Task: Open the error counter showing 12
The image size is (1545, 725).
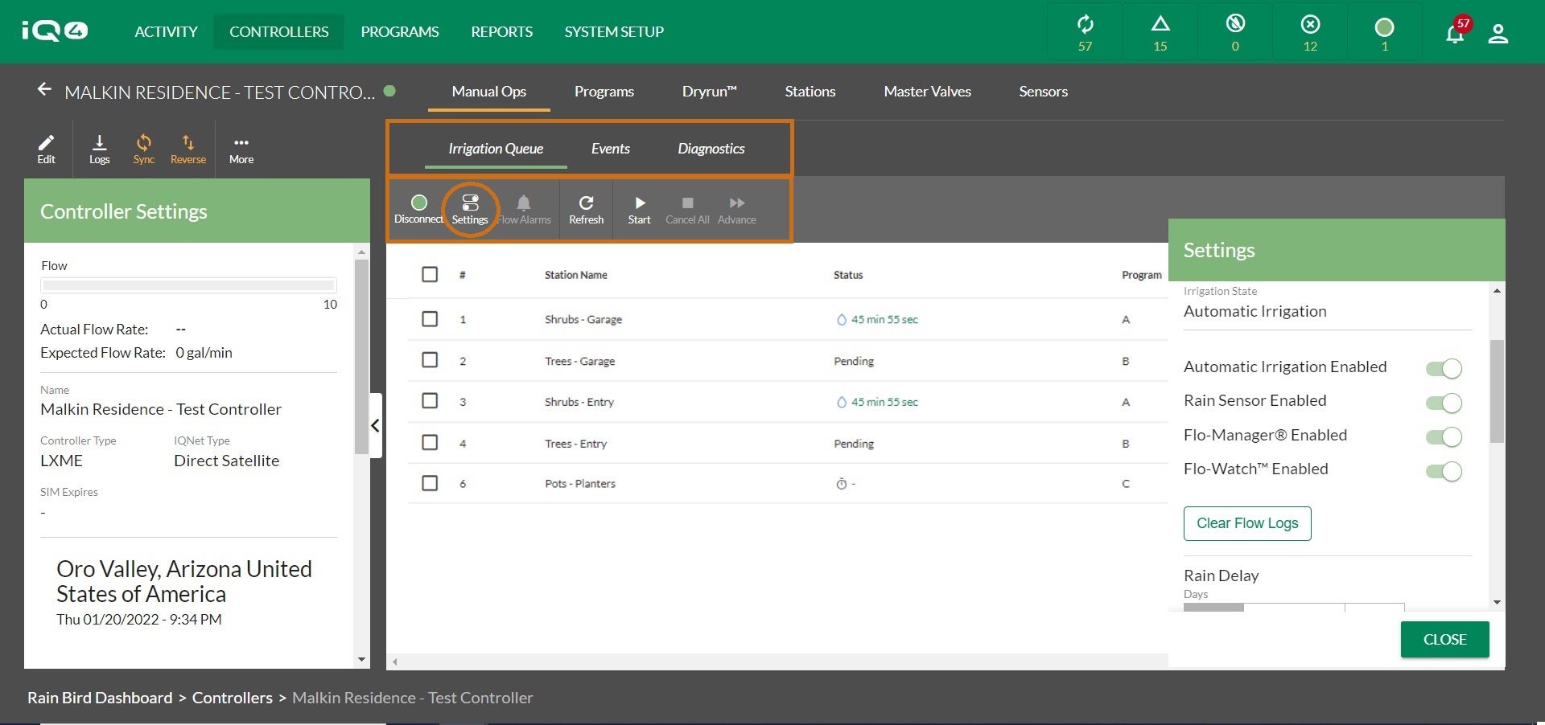Action: point(1310,32)
